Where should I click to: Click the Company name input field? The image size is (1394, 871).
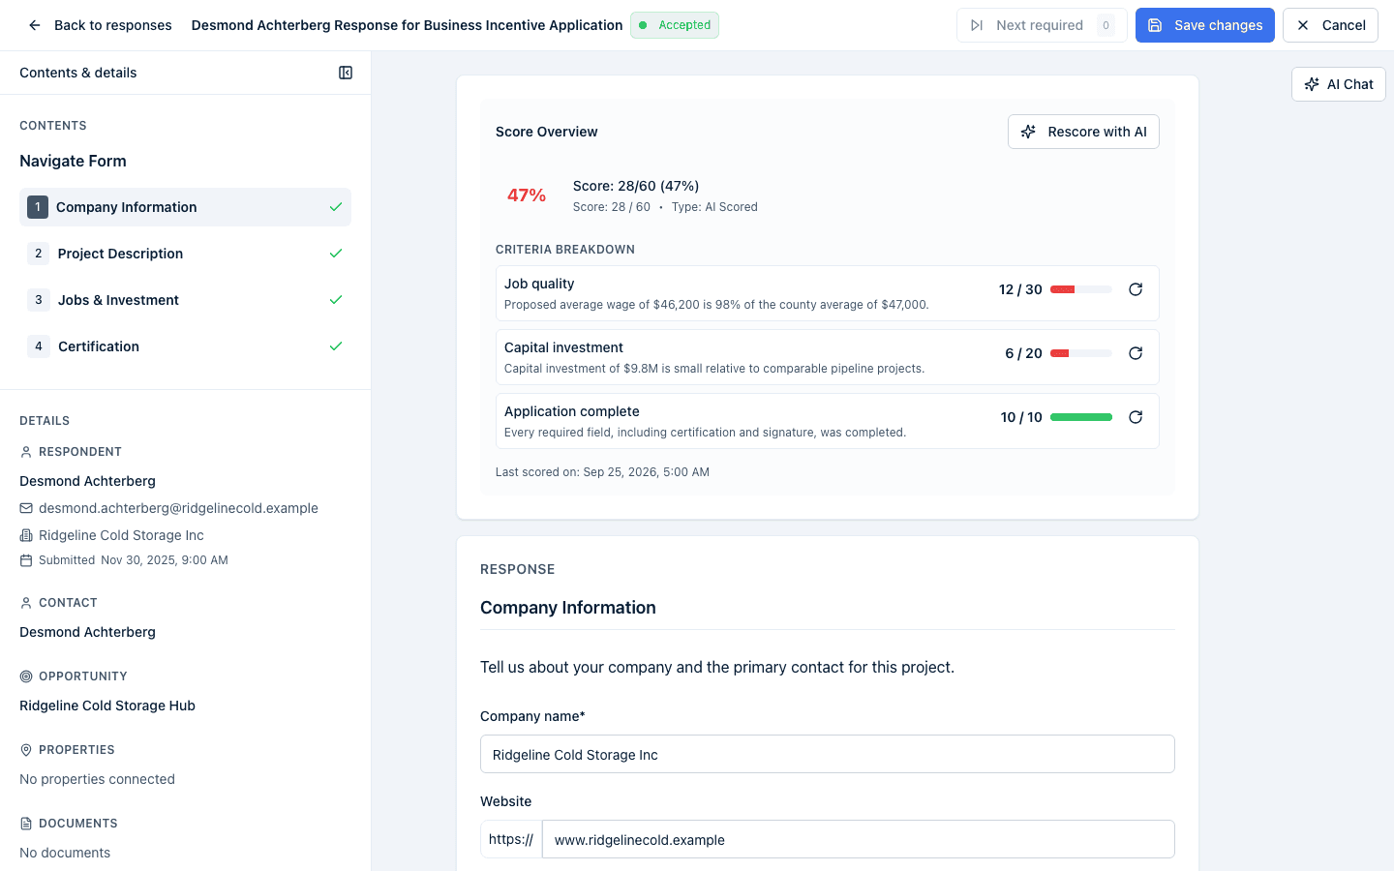tap(828, 754)
